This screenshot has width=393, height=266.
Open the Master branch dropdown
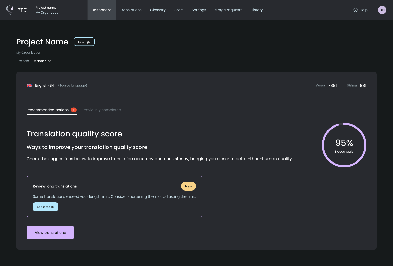(x=42, y=61)
